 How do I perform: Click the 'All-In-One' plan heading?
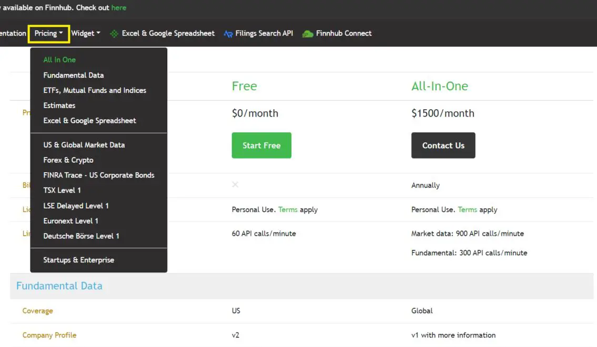(440, 86)
